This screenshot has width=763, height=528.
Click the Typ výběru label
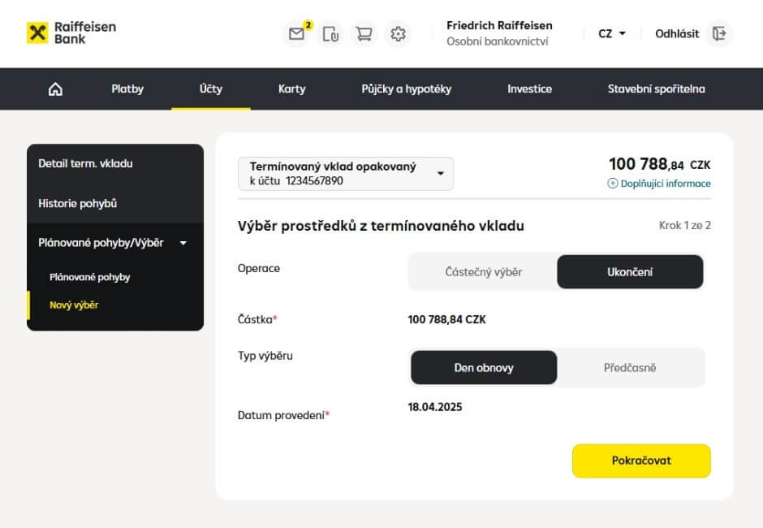265,356
